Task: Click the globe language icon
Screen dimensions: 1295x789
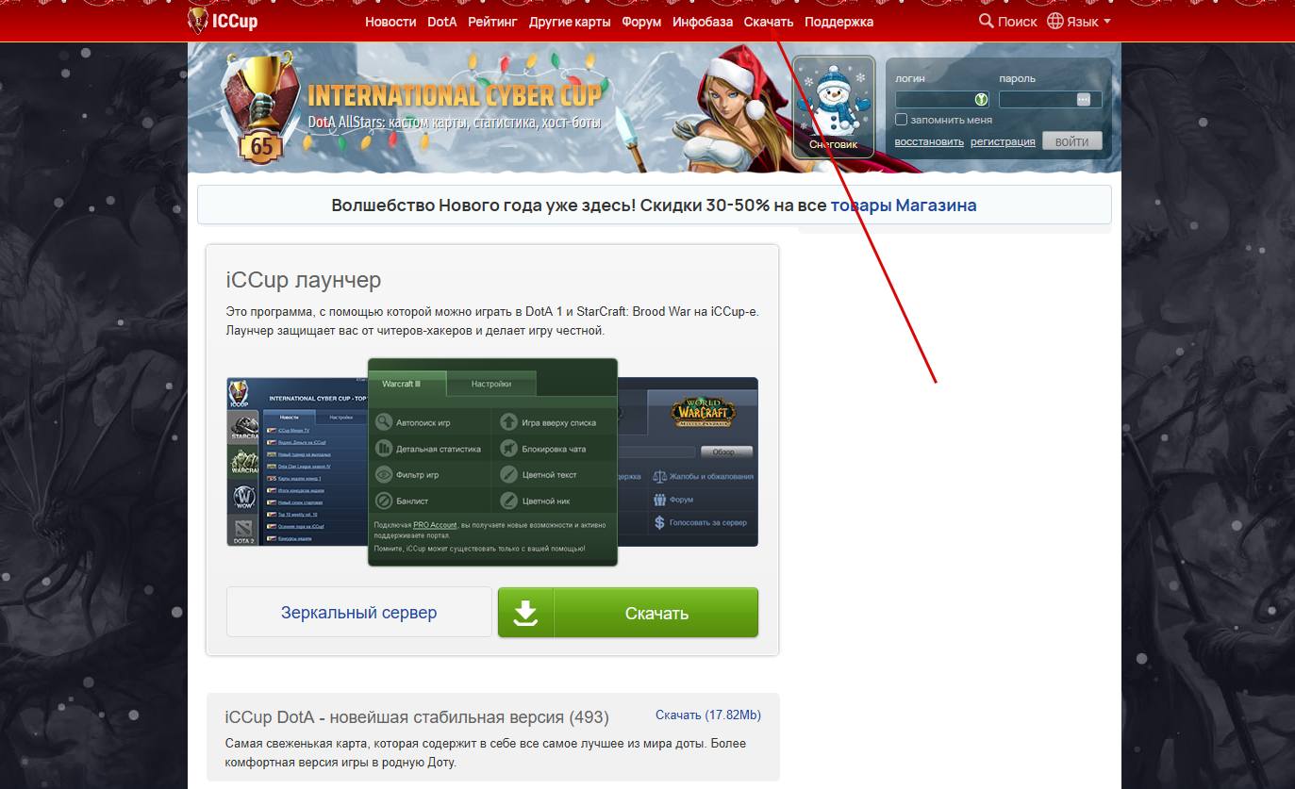Action: point(1055,21)
